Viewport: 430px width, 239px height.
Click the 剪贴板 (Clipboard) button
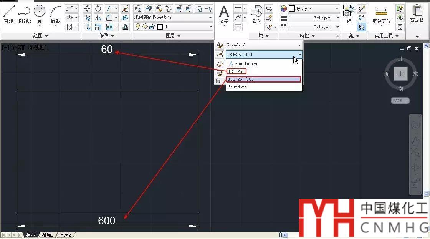(x=417, y=15)
